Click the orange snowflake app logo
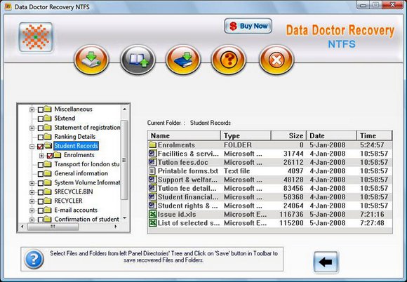Image resolution: width=407 pixels, height=282 pixels. tap(36, 37)
